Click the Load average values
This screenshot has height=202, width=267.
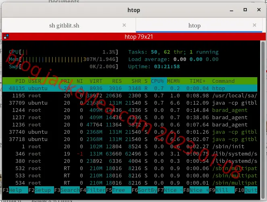(x=196, y=59)
